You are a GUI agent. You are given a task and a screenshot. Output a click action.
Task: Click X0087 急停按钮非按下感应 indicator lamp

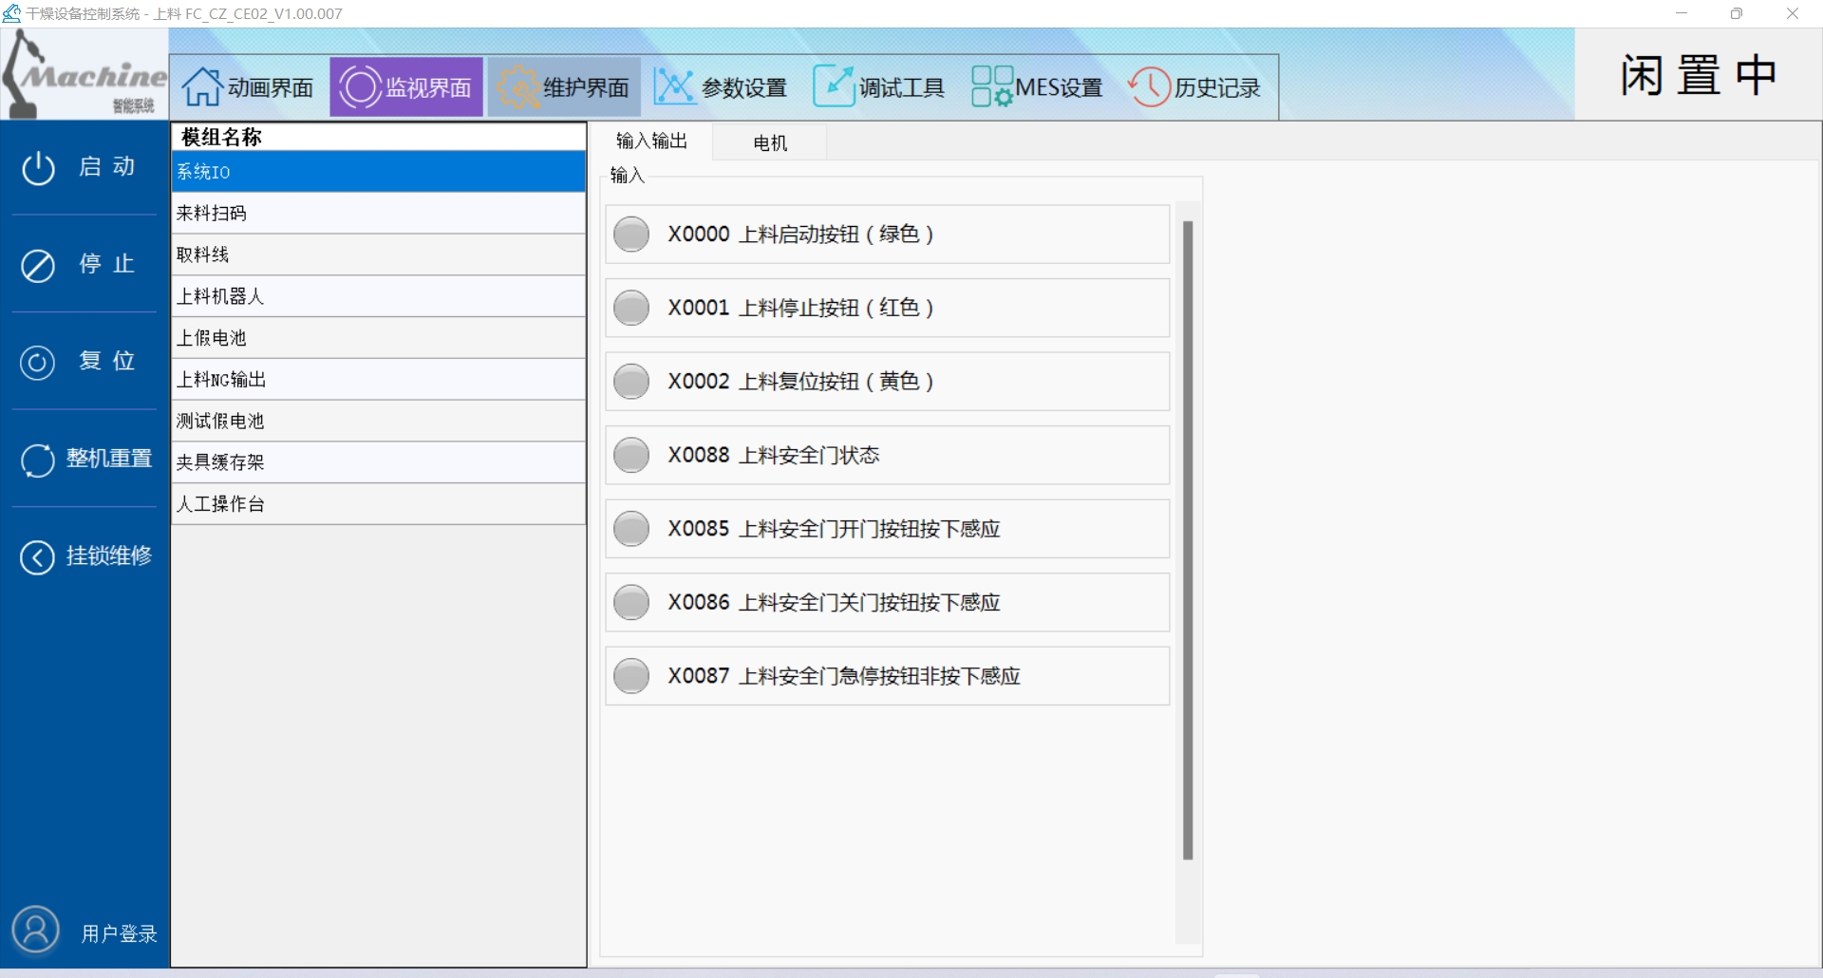[631, 676]
